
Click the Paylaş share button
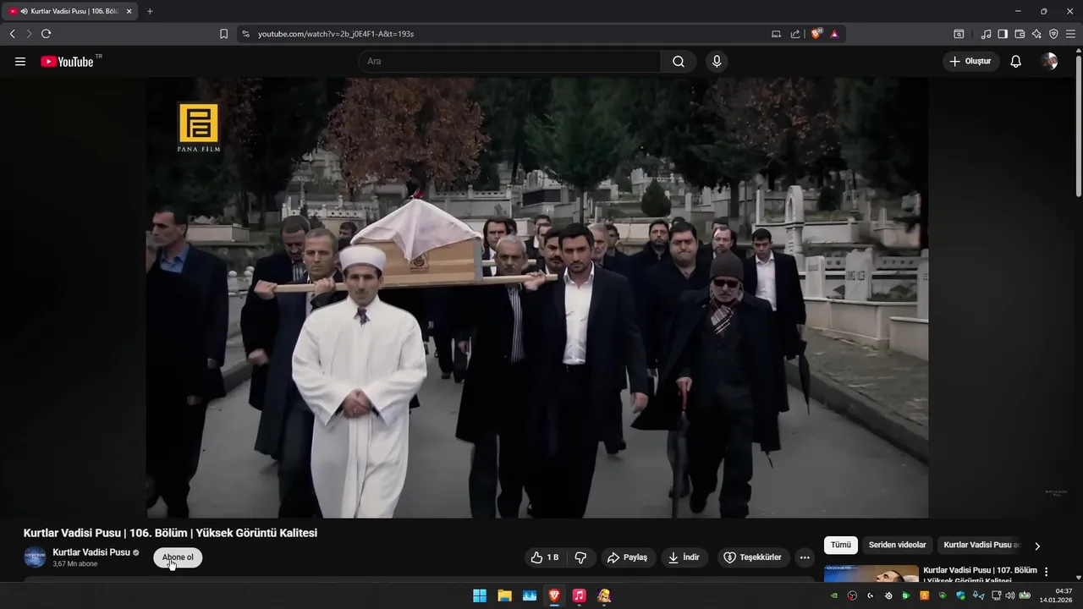tap(628, 557)
